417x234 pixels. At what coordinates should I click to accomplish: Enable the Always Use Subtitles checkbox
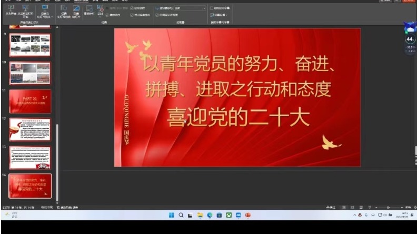(x=211, y=8)
